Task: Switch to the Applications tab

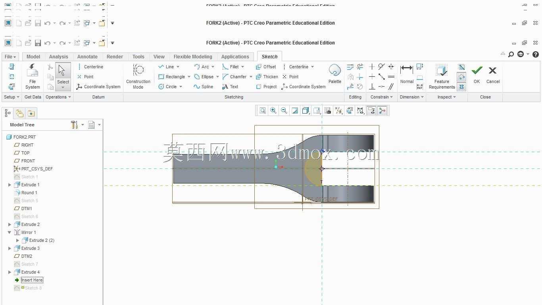Action: coord(235,57)
